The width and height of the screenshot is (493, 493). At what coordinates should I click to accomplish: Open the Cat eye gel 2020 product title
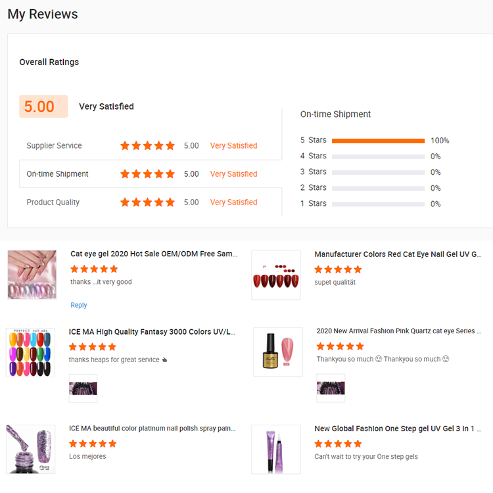pos(154,254)
